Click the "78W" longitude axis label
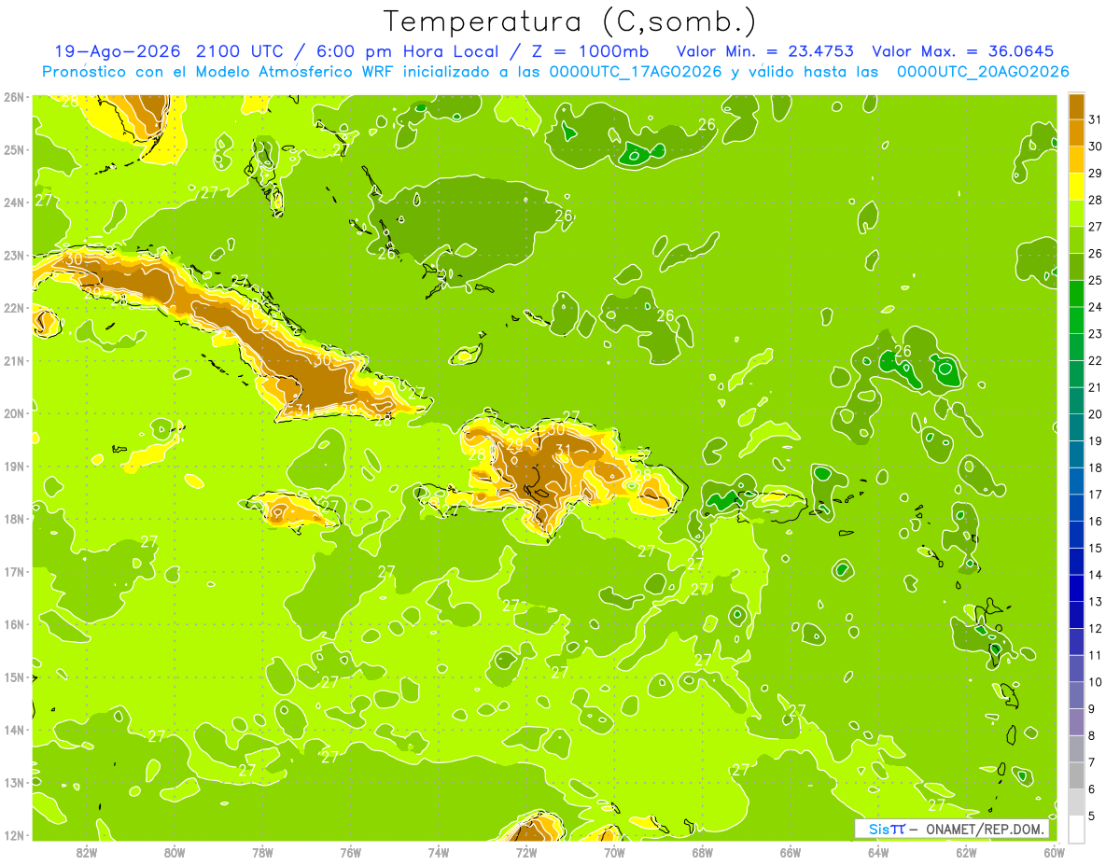Viewport: 1120px width, 865px height. 262,852
